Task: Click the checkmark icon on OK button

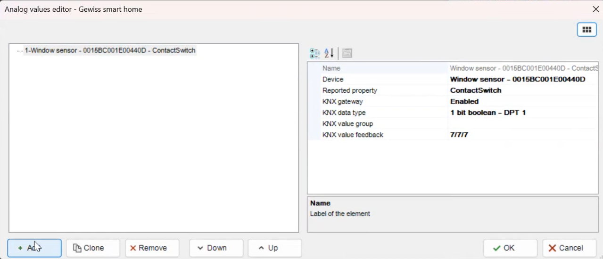Action: (497, 248)
